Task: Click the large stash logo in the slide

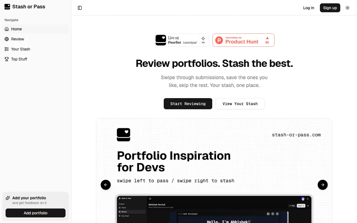Action: coord(124,135)
